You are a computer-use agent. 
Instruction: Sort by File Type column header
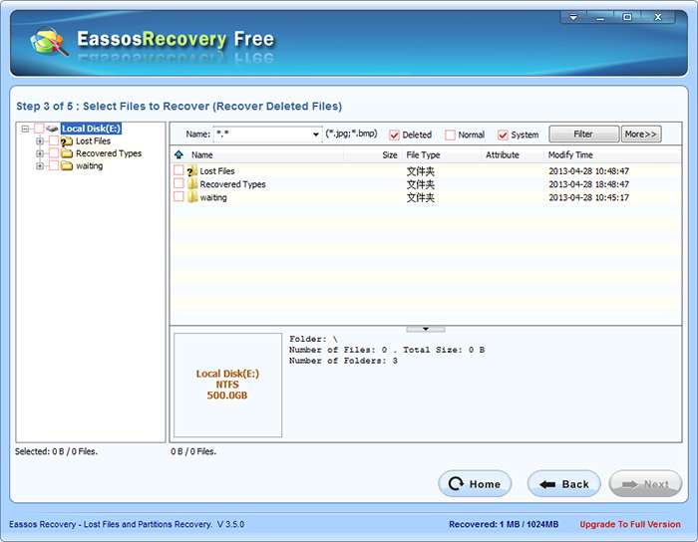423,154
